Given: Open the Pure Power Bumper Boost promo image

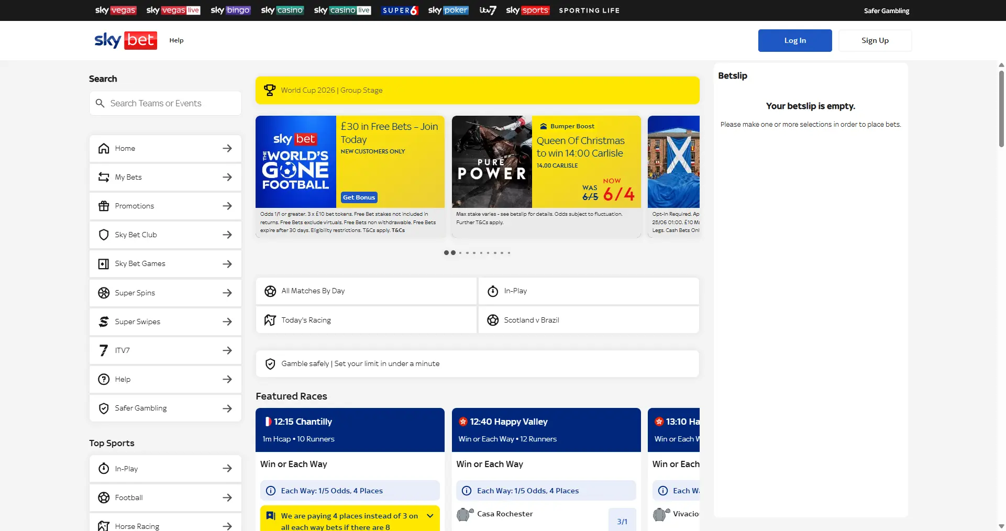Looking at the screenshot, I should click(x=492, y=162).
